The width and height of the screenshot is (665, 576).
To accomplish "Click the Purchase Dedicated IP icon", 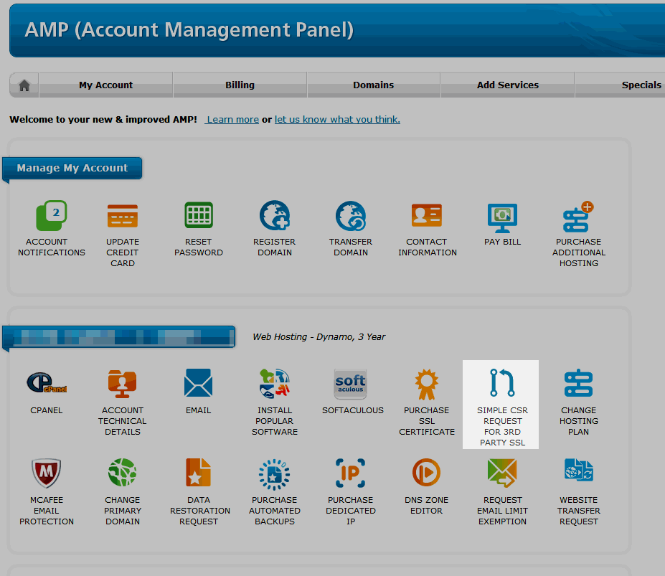I will [350, 473].
